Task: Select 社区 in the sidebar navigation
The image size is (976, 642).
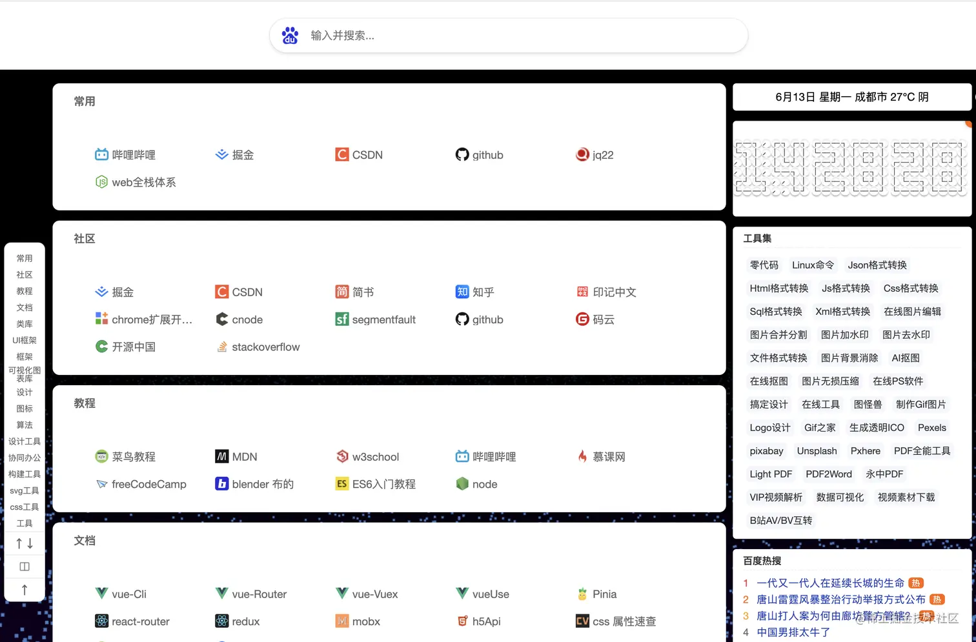Action: tap(25, 274)
